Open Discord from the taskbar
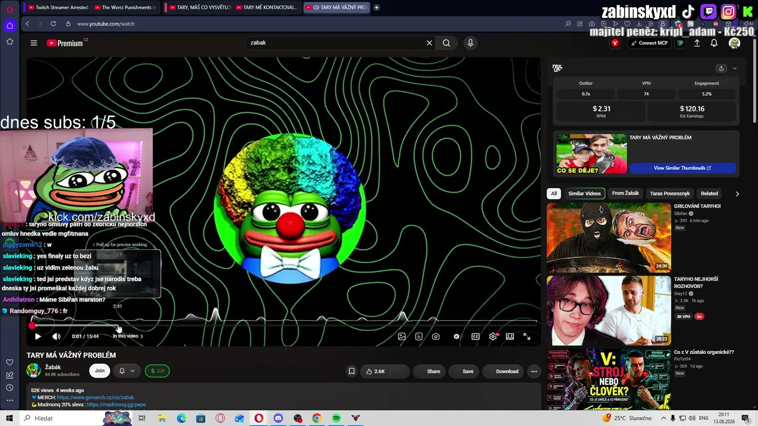758x426 pixels. (x=278, y=418)
